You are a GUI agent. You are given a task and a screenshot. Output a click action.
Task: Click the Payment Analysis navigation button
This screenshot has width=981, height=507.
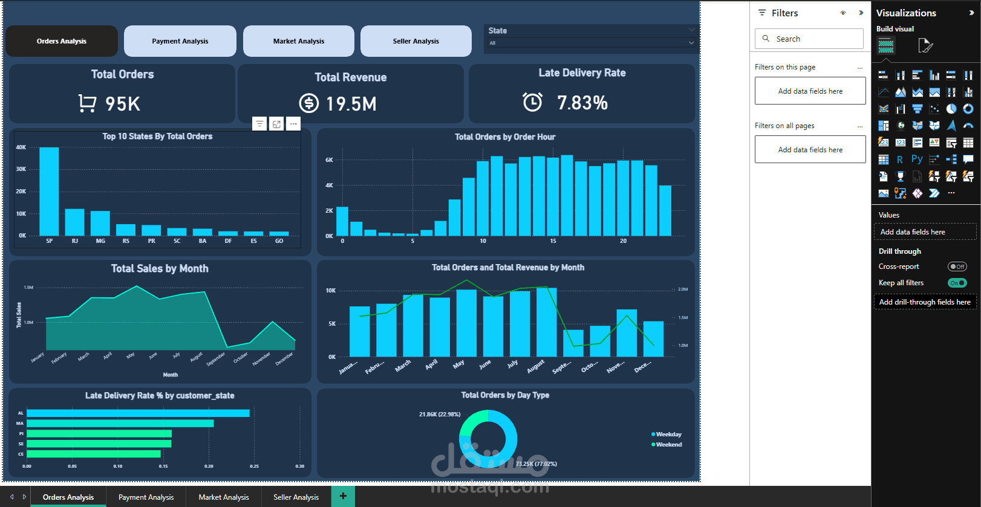[180, 41]
